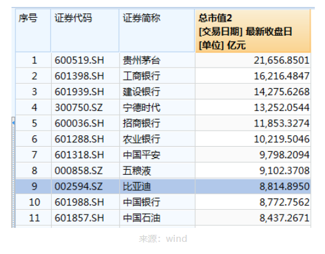Image resolution: width=325 pixels, height=254 pixels.
Task: Click value 11,853.3274
Action: click(x=282, y=123)
